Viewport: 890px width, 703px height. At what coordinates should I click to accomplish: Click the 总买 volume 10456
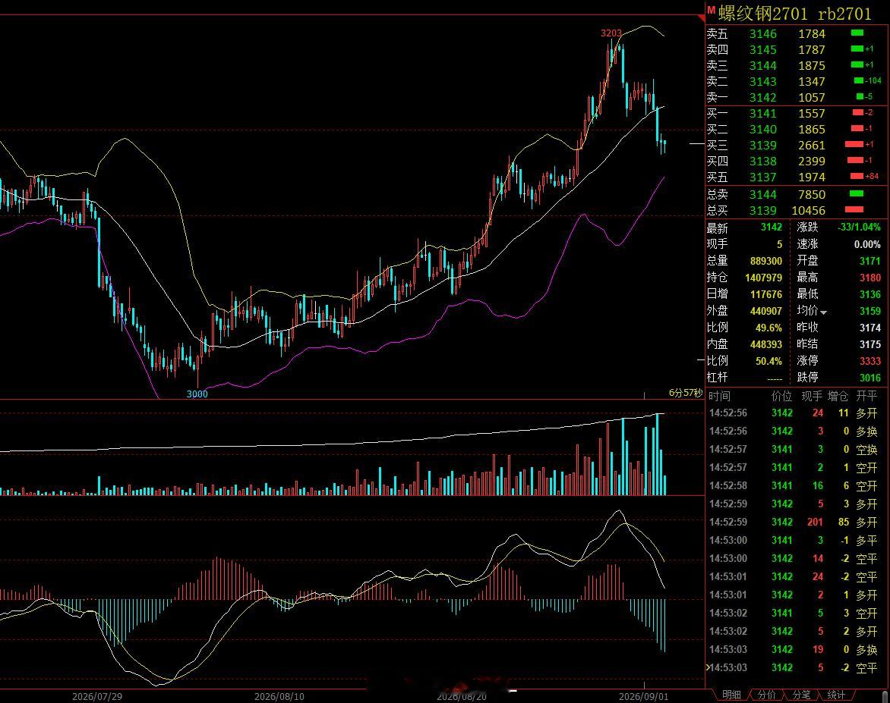(808, 211)
